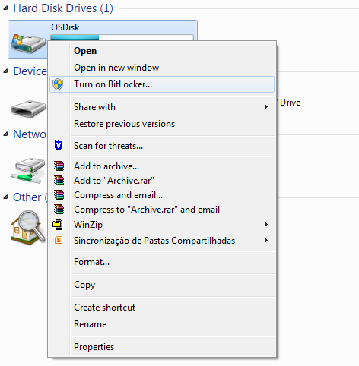The height and width of the screenshot is (366, 359).
Task: Select Restore previous versions
Action: point(162,124)
